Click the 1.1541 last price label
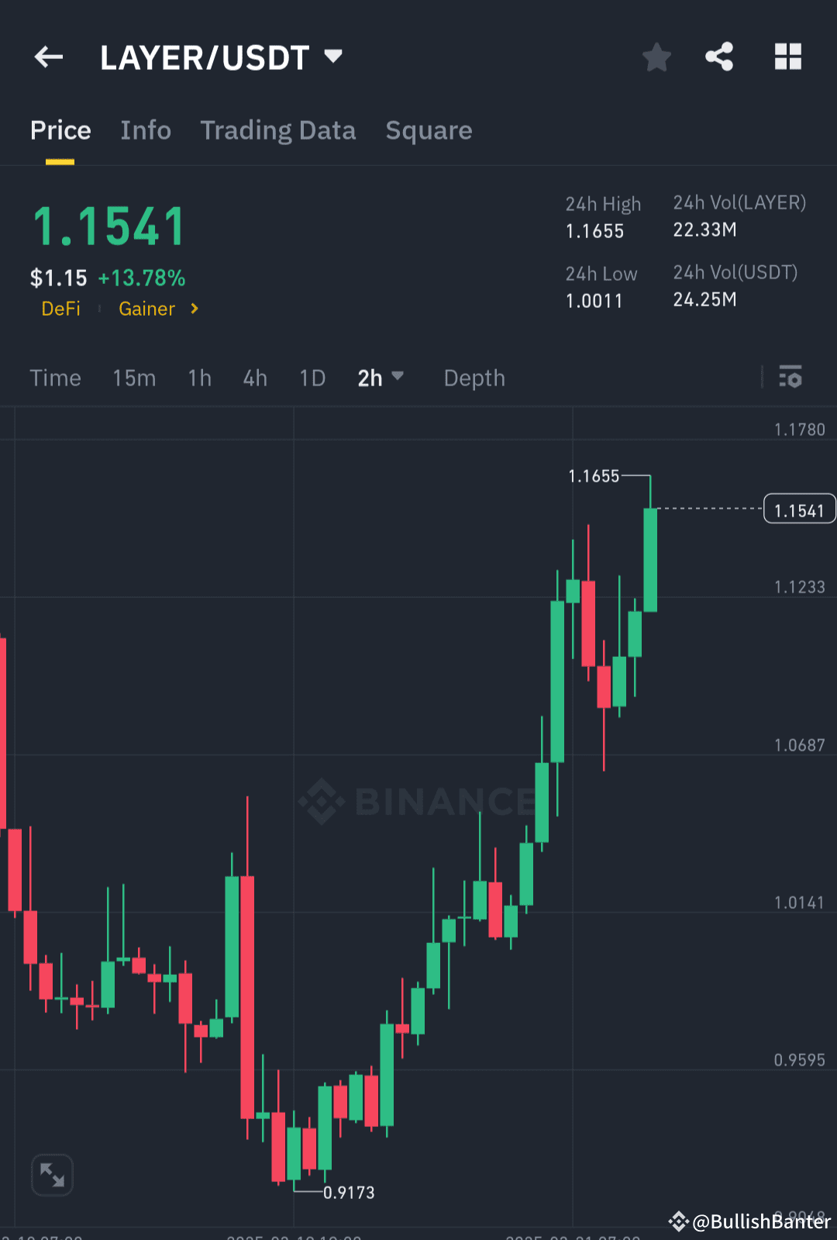 click(799, 508)
